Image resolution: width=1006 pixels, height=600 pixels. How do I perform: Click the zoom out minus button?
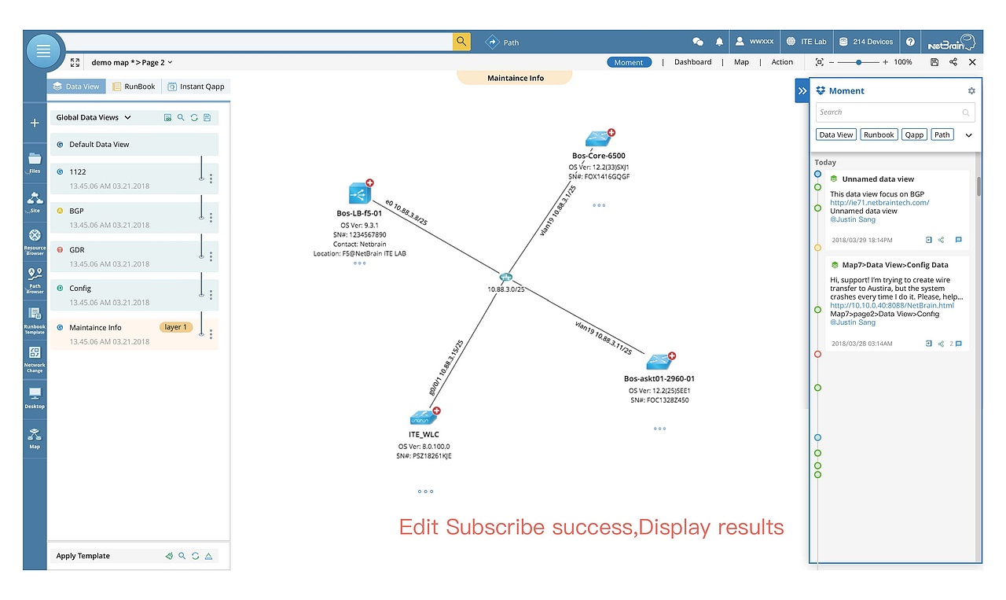click(x=832, y=62)
